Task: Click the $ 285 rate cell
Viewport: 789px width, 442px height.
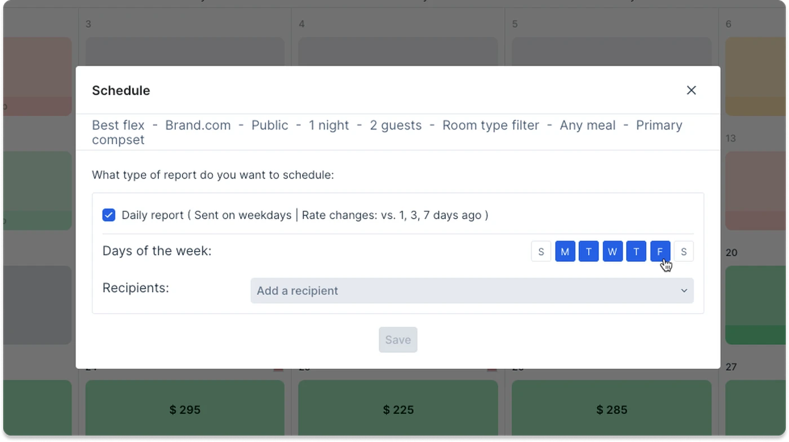Action: [x=611, y=409]
